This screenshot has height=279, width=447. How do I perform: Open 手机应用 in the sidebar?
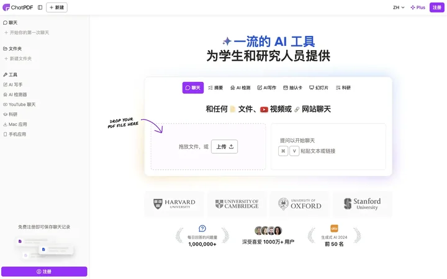pyautogui.click(x=14, y=134)
